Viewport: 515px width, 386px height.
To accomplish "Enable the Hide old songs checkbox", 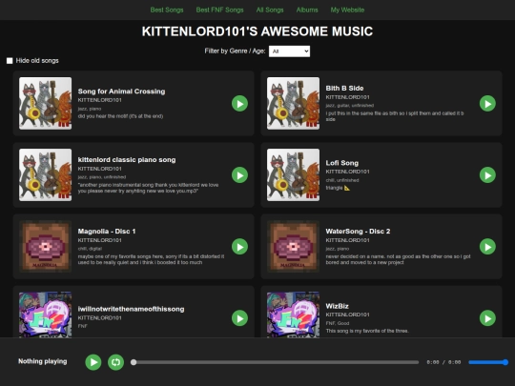I will pos(10,61).
